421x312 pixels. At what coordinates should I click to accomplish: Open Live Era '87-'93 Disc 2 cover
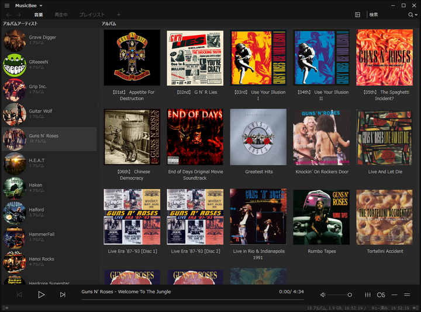[195, 217]
